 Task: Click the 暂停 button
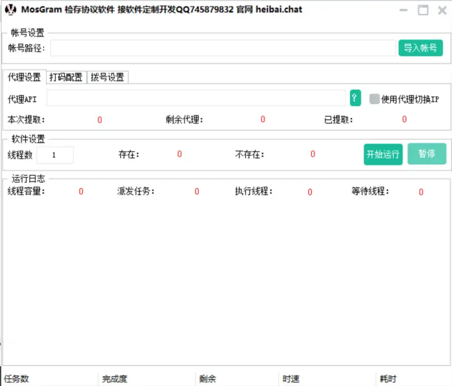click(427, 153)
